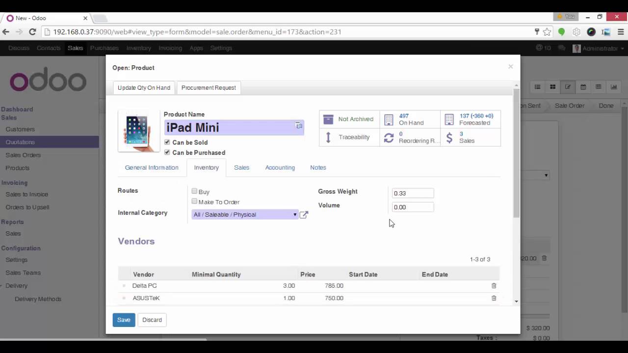Image resolution: width=628 pixels, height=353 pixels.
Task: Select the ASUSTeK vendor name
Action: pos(146,298)
